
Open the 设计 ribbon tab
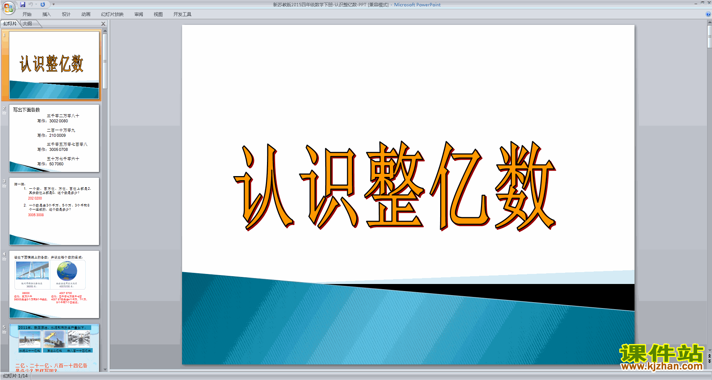point(66,14)
